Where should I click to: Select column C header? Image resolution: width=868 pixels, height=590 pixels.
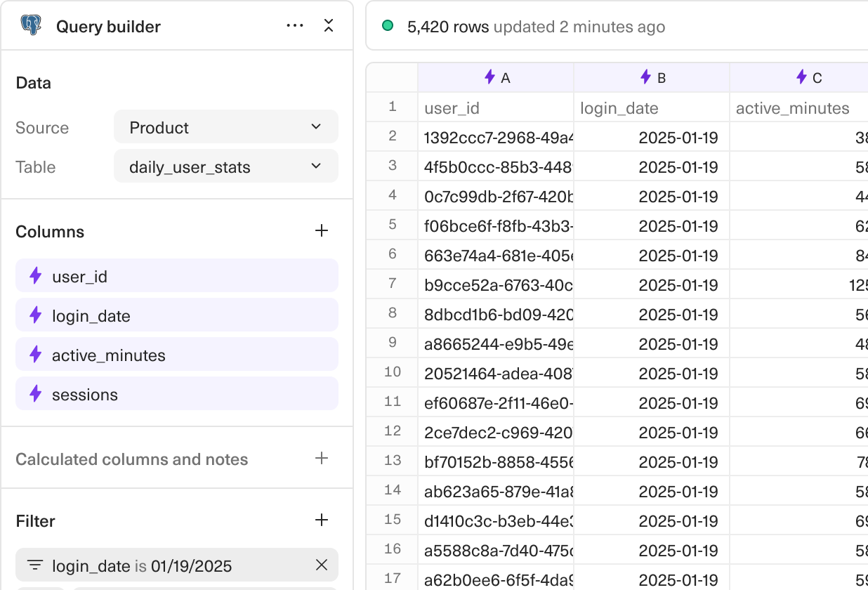click(799, 77)
